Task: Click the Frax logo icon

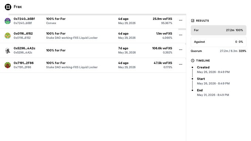Action: point(8,7)
